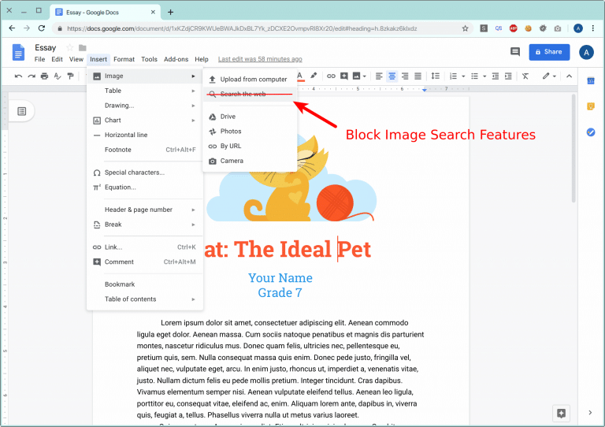Open the Editing mode pencil dropdown

[x=548, y=76]
